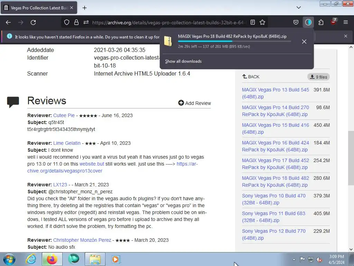
Task: Click the 280.6M file size text
Action: pos(322,178)
